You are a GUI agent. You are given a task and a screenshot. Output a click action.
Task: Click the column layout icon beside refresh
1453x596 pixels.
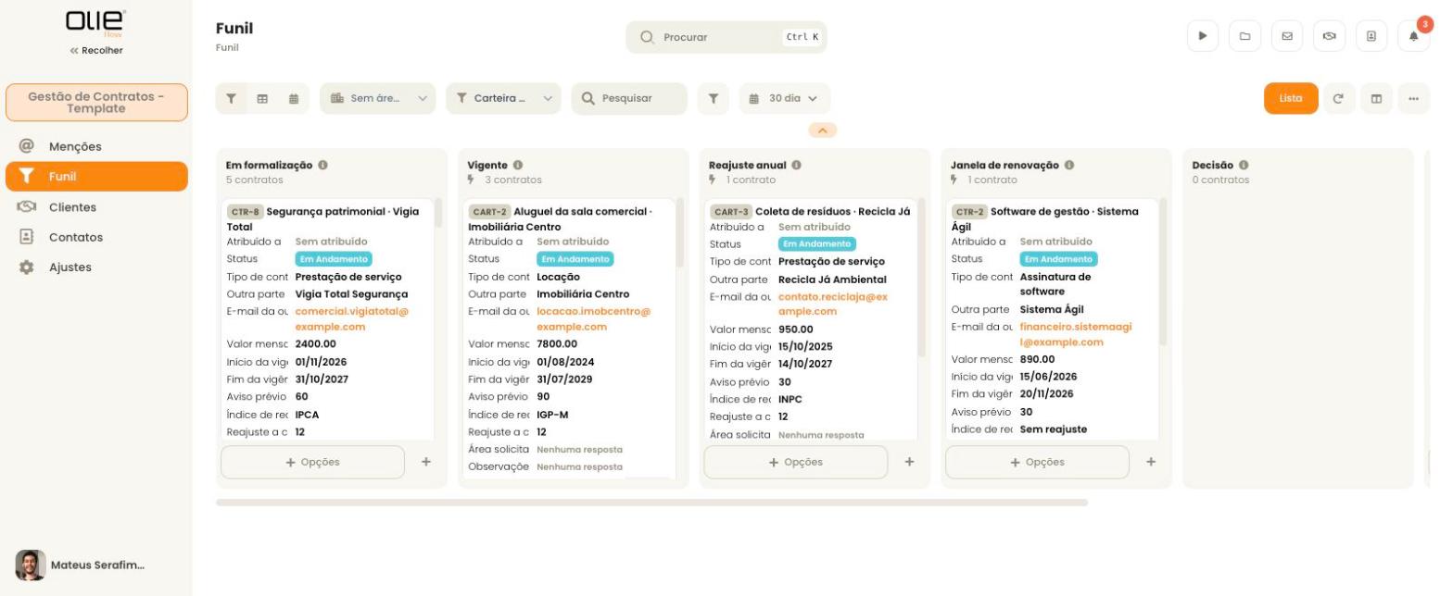click(1376, 98)
